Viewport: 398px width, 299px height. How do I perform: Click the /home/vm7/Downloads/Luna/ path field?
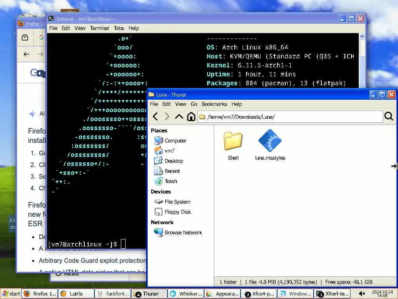pos(290,117)
